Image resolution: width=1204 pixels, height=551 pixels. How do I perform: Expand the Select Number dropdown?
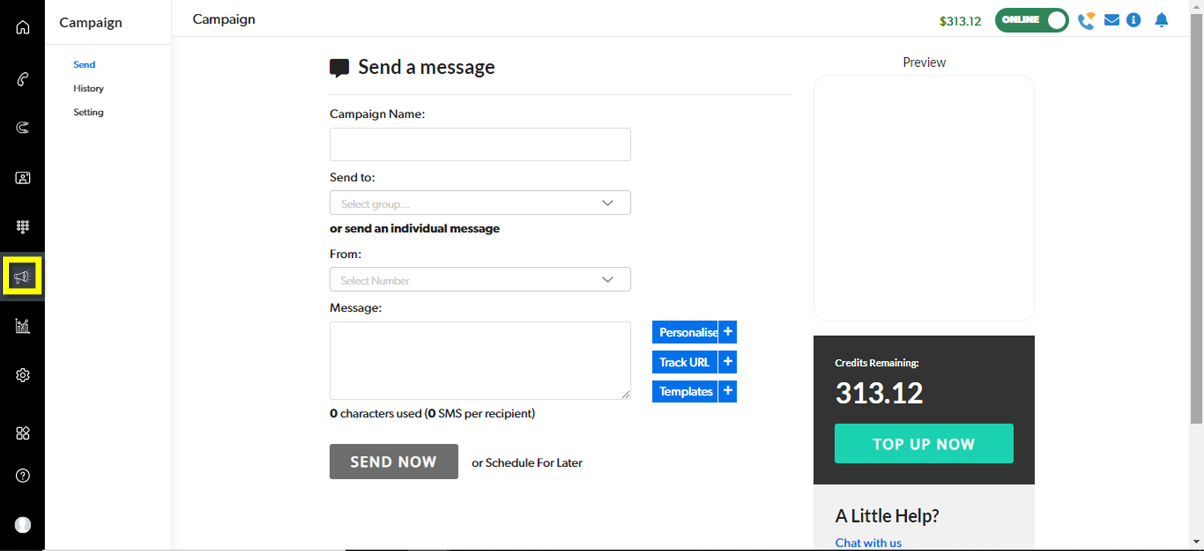coord(480,279)
